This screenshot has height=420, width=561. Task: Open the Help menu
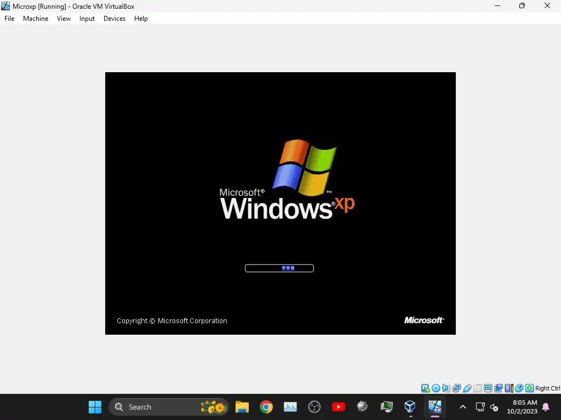point(141,19)
